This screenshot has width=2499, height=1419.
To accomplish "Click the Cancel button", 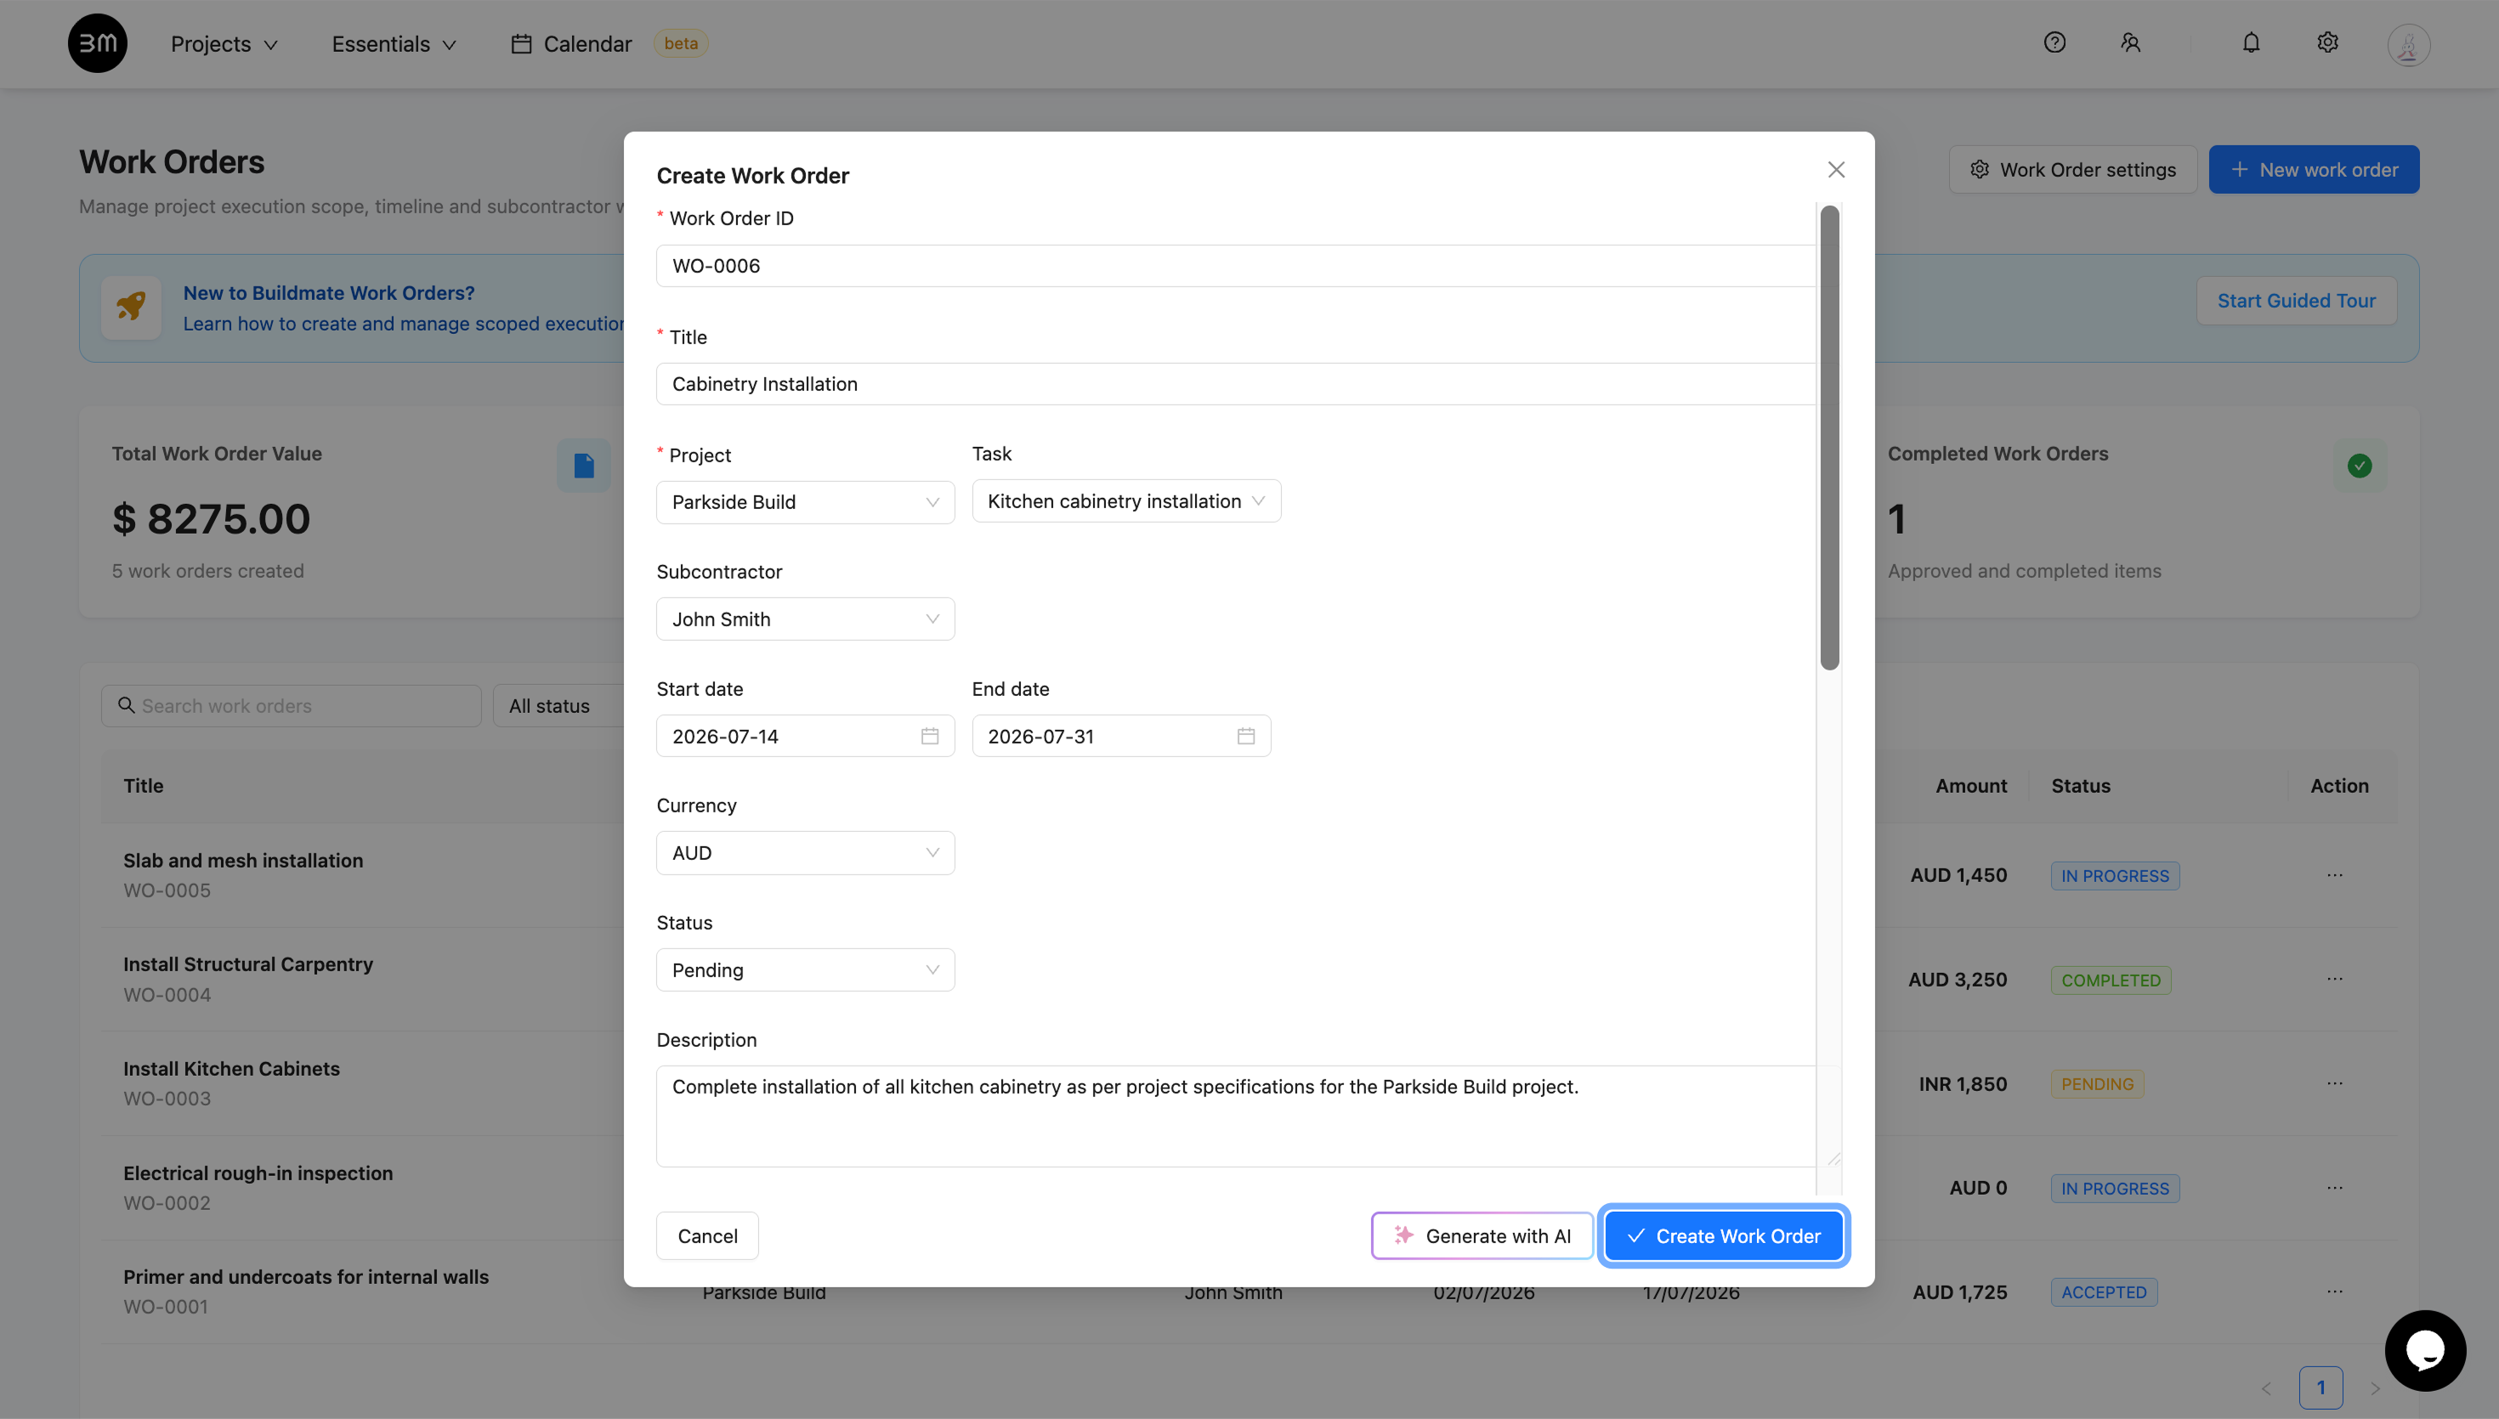I will 707,1235.
